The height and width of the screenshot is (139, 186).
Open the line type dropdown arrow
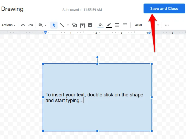68,25
